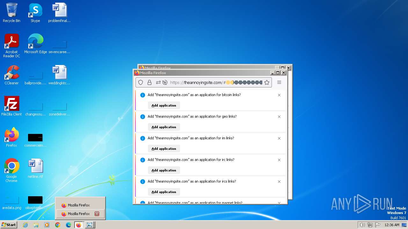
Task: Click info icon of geo links prompt
Action: (x=142, y=117)
